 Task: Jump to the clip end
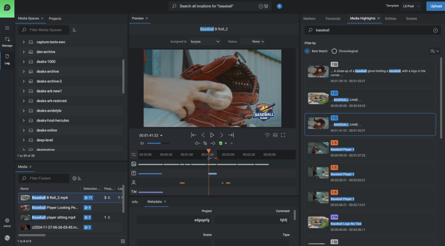point(231,135)
